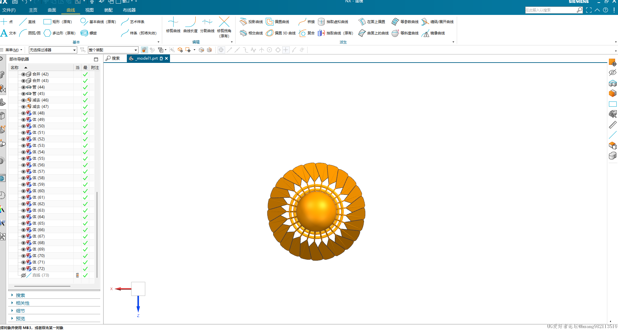Screen dimensions: 618x330
Task: Open the 相交曲线 intersection curve tool
Action: tap(251, 33)
